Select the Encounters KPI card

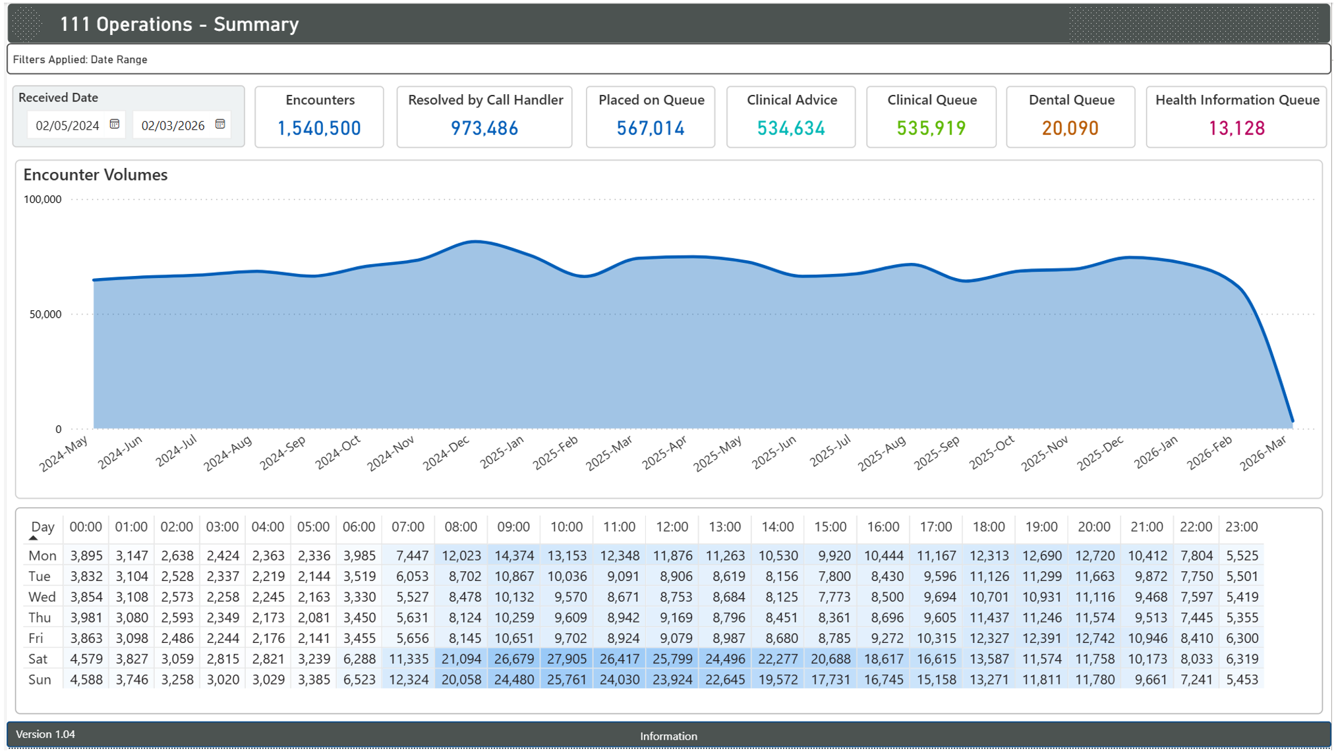tap(320, 117)
